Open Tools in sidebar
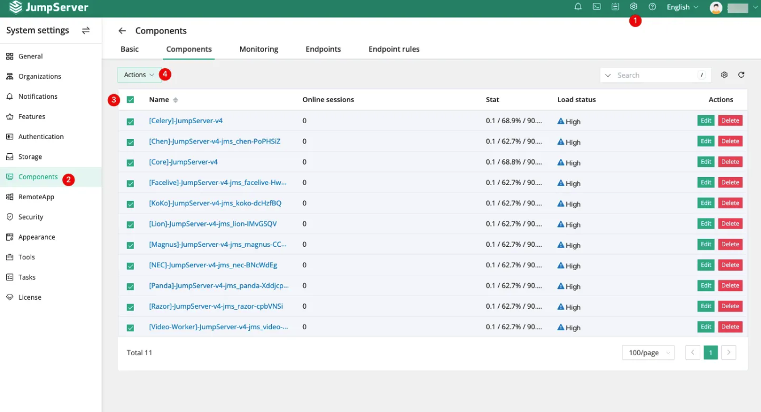This screenshot has width=761, height=412. click(51, 257)
